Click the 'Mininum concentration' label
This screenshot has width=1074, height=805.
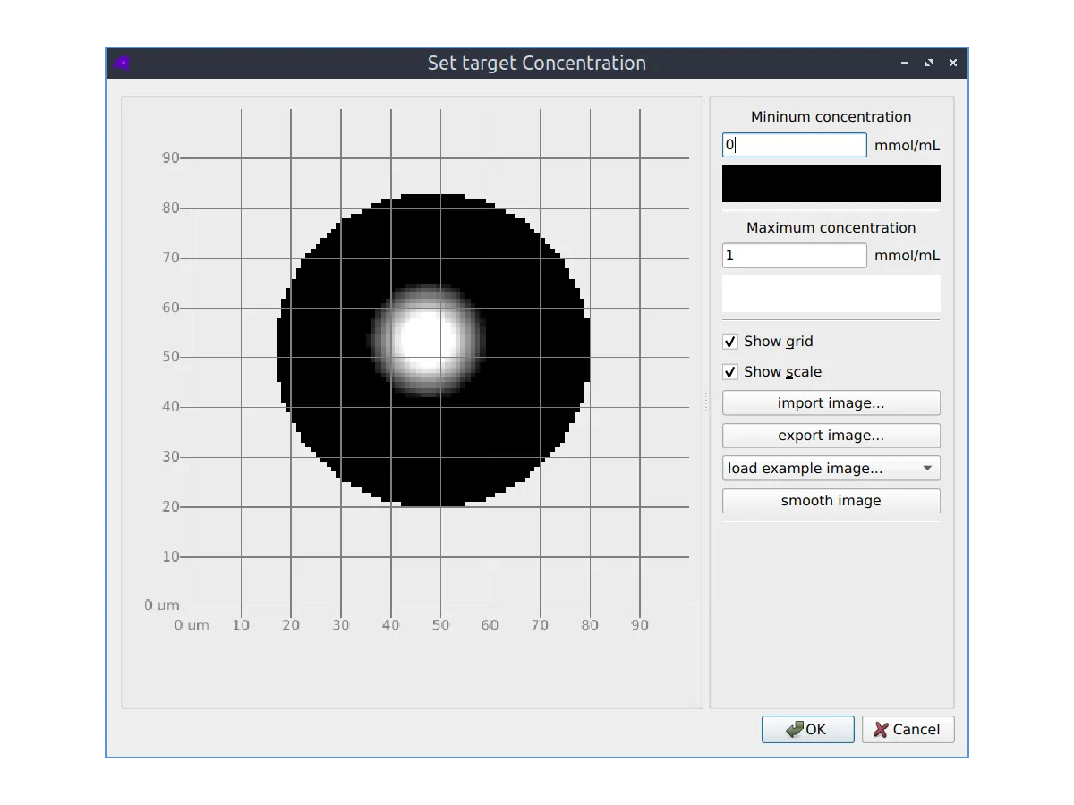pyautogui.click(x=831, y=116)
